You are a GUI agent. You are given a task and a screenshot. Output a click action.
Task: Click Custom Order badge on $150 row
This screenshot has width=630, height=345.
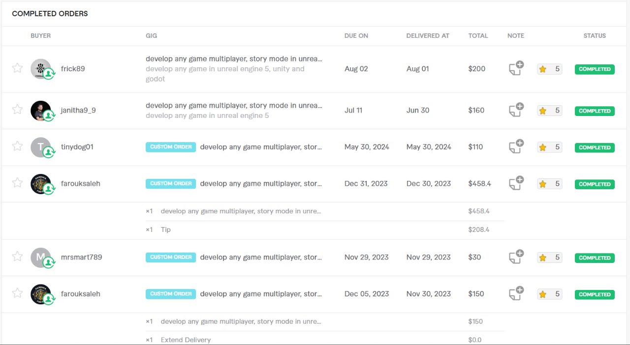(171, 294)
